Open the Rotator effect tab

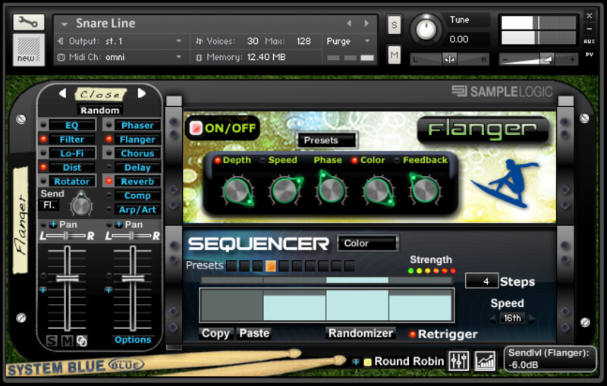pyautogui.click(x=72, y=181)
